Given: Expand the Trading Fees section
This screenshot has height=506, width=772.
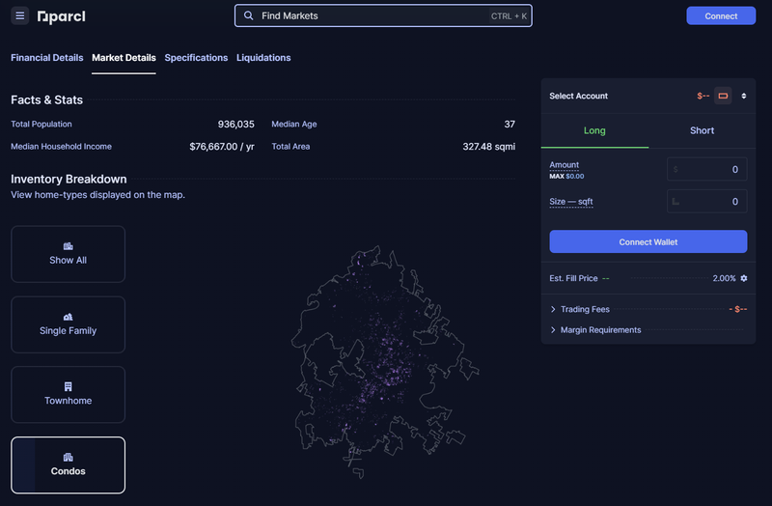Looking at the screenshot, I should click(x=553, y=309).
